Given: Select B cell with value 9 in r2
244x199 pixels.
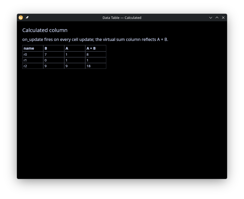Looking at the screenshot, I should tap(54, 66).
